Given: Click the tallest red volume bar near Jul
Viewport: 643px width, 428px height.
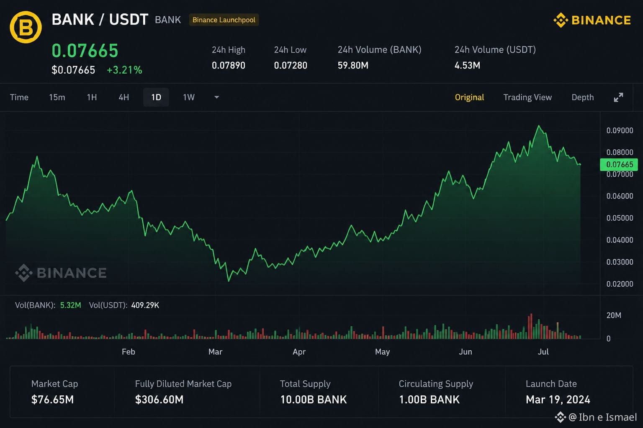Looking at the screenshot, I should pyautogui.click(x=531, y=326).
